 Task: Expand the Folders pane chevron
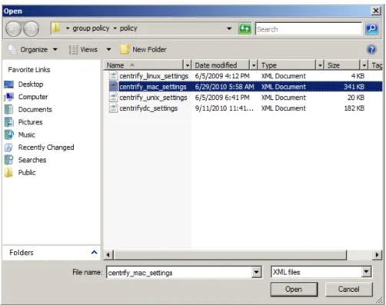tap(94, 253)
